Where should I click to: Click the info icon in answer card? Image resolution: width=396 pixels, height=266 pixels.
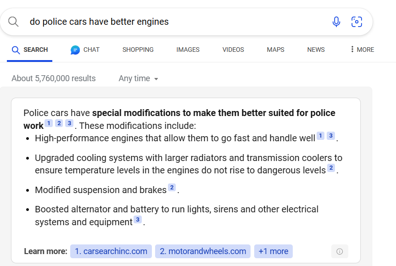(x=340, y=251)
